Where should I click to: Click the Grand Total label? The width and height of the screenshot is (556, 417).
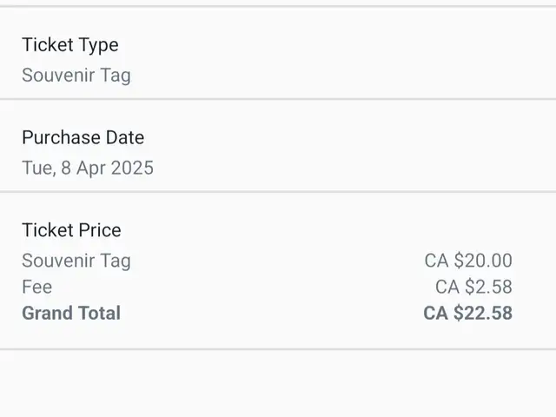[71, 313]
